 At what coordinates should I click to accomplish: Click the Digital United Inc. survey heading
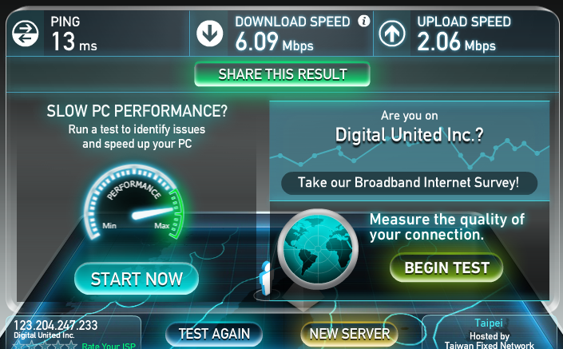click(x=409, y=135)
